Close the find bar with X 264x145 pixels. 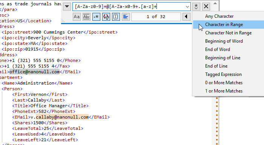click(206, 6)
